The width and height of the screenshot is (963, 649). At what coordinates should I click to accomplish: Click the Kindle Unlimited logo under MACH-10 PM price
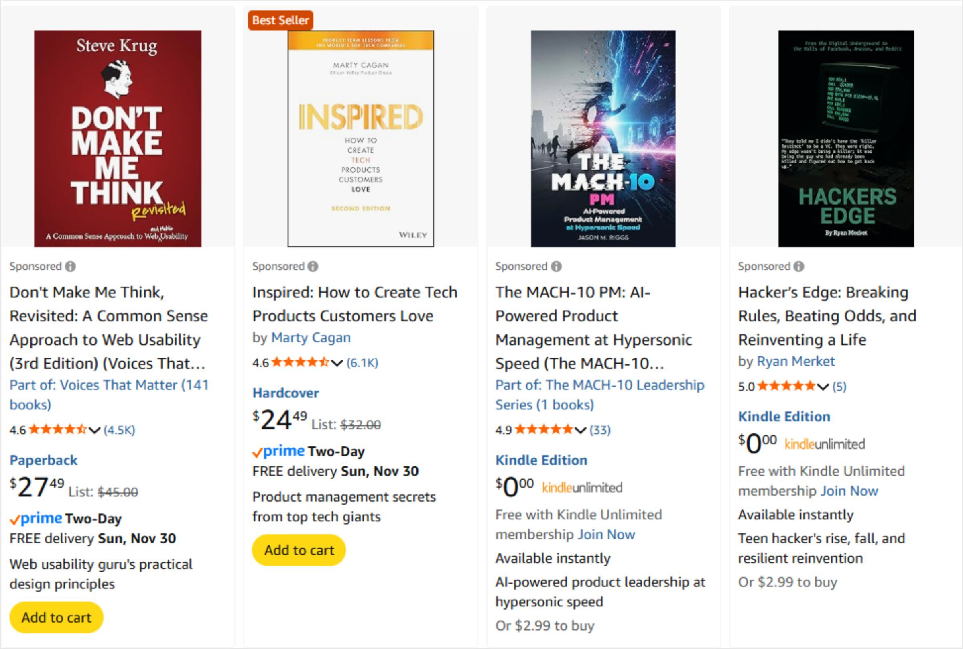(582, 488)
